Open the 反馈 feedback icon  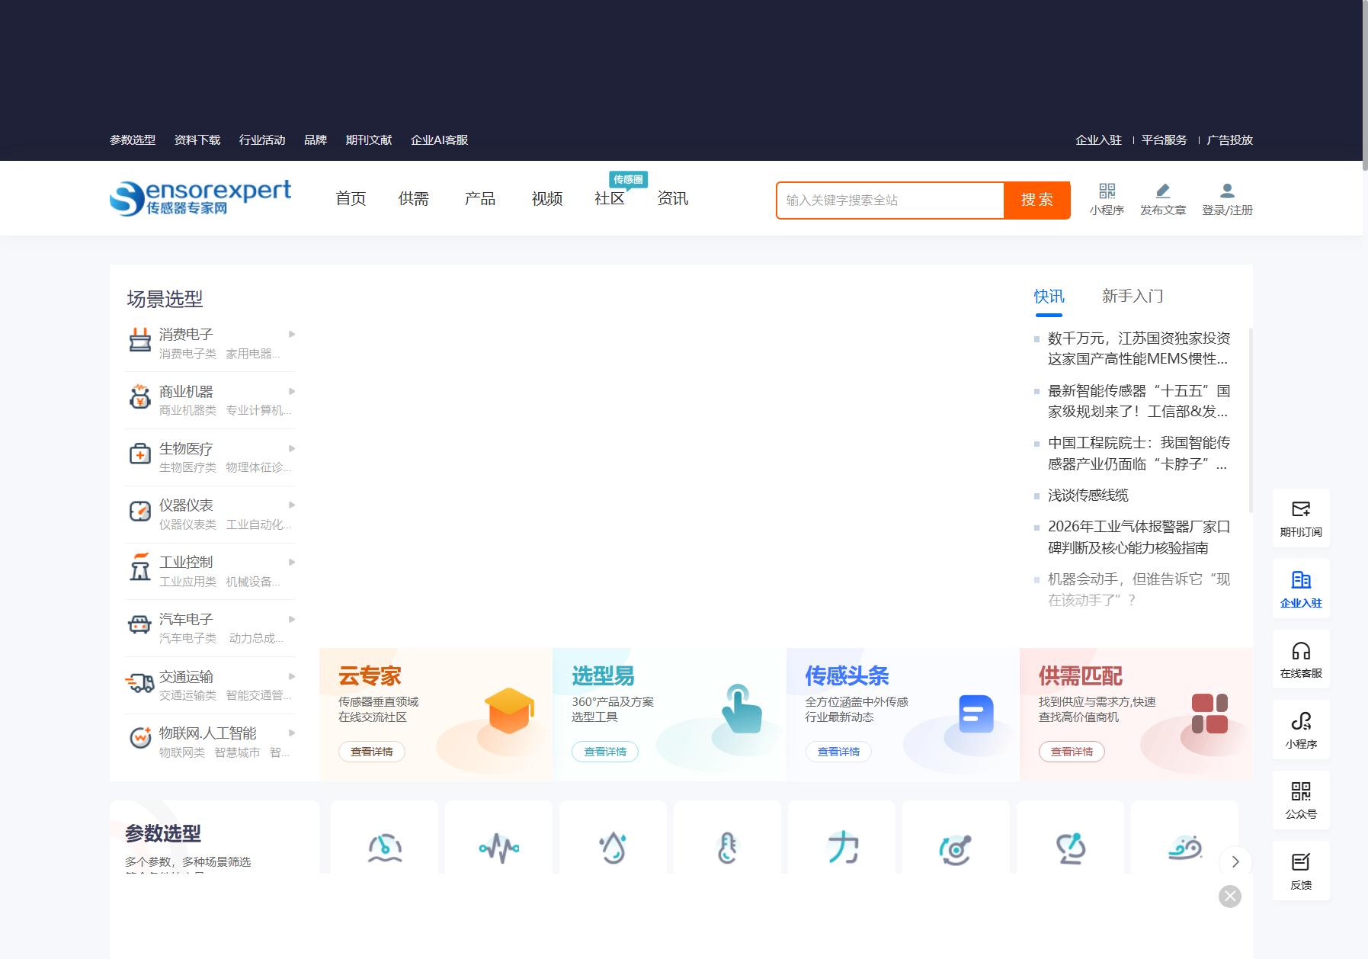coord(1301,862)
